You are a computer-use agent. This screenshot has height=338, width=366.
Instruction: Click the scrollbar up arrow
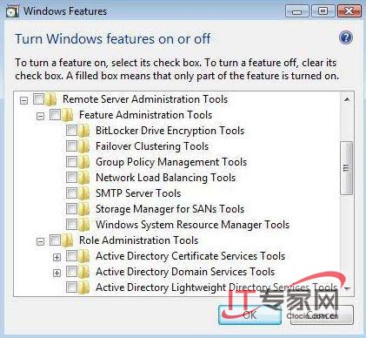[x=347, y=100]
